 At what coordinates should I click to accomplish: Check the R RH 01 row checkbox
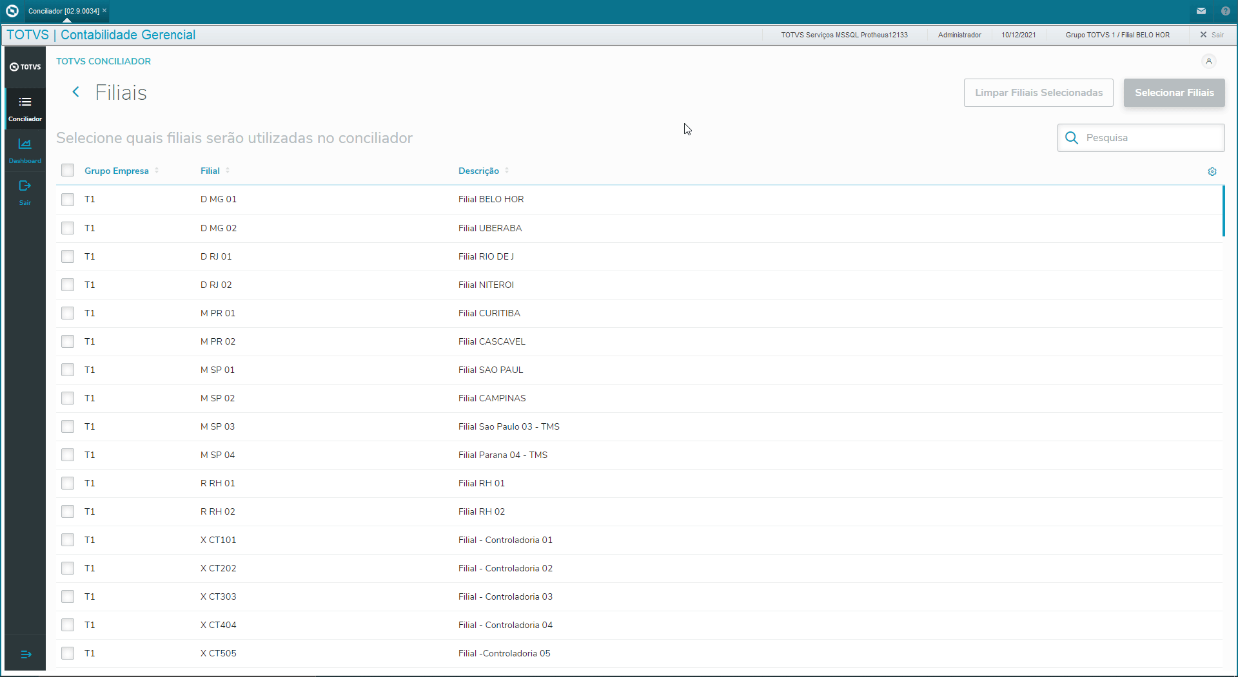tap(68, 483)
